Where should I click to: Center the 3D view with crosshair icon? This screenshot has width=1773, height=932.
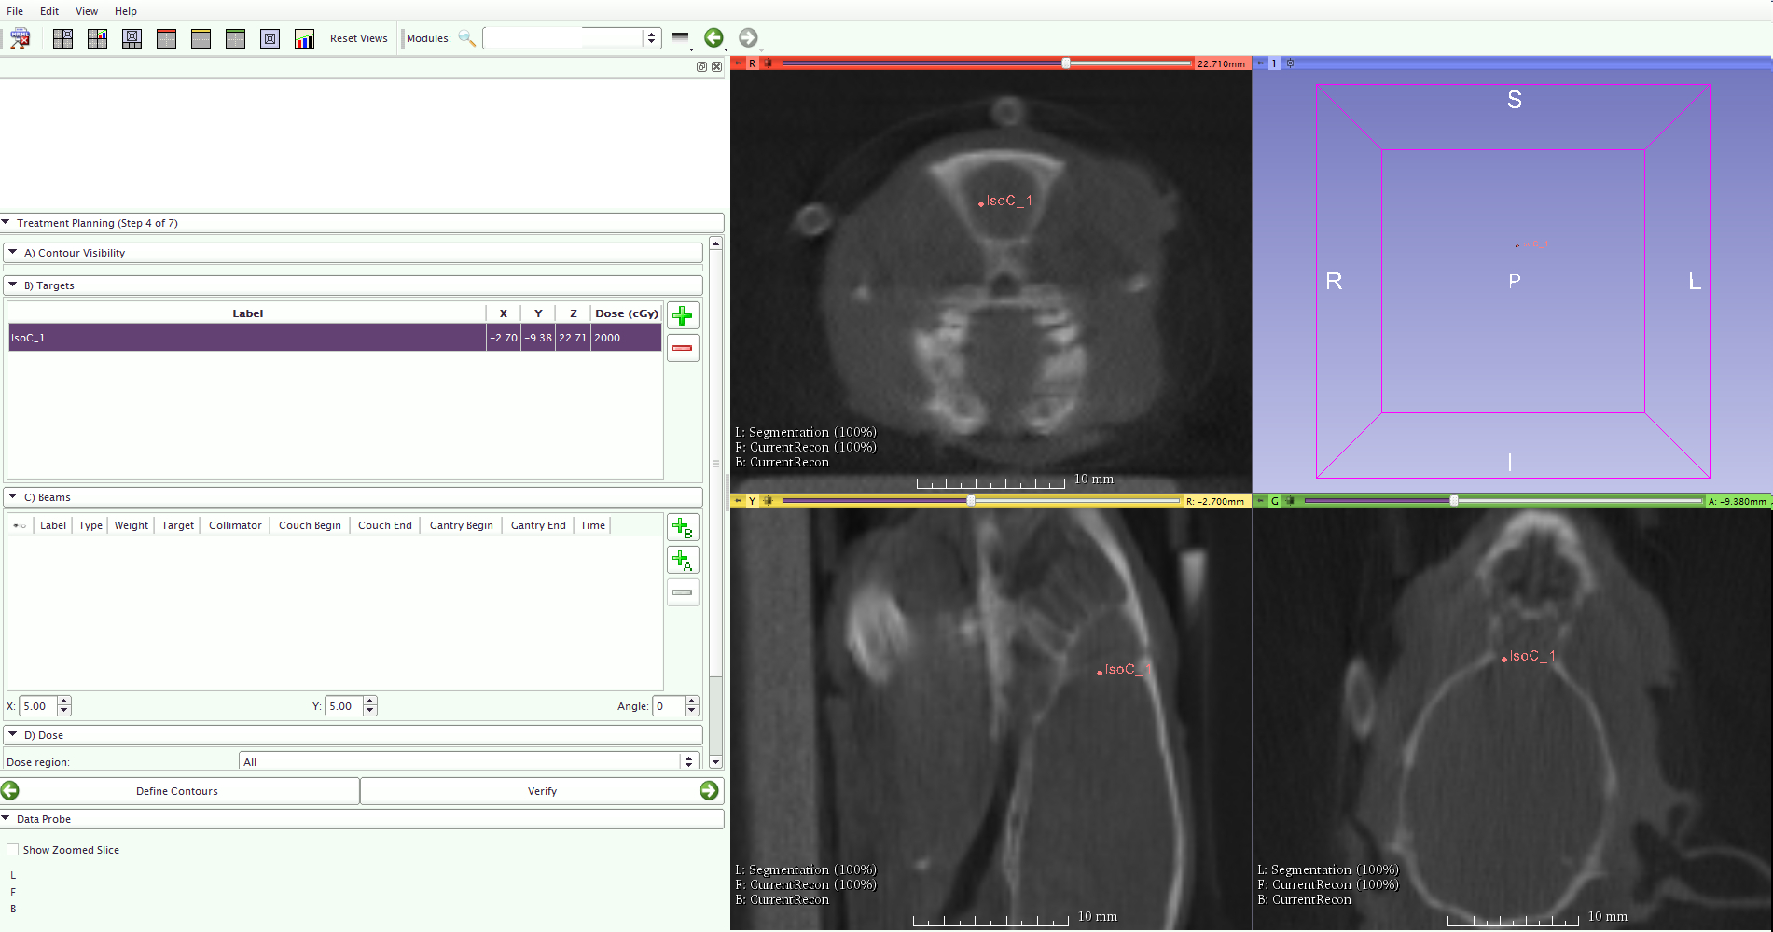point(1291,63)
